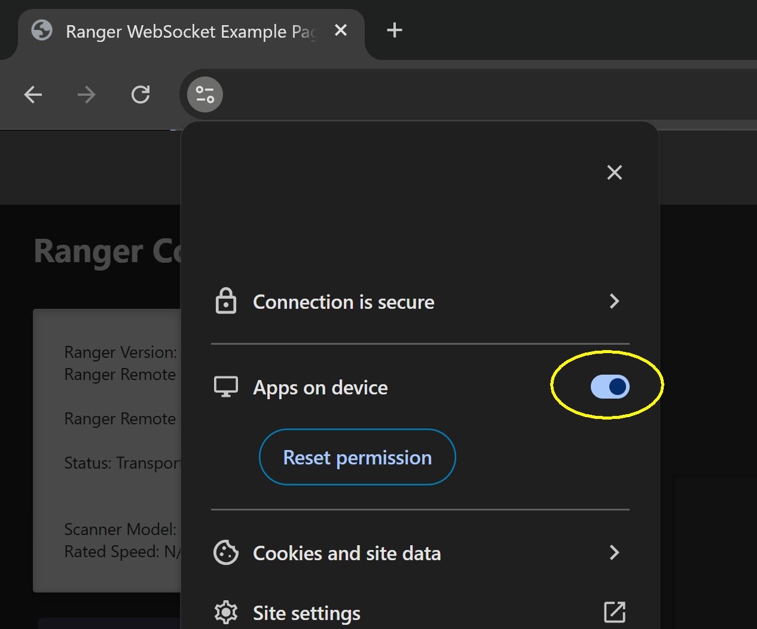Open a new browser tab
This screenshot has height=629, width=757.
[395, 30]
